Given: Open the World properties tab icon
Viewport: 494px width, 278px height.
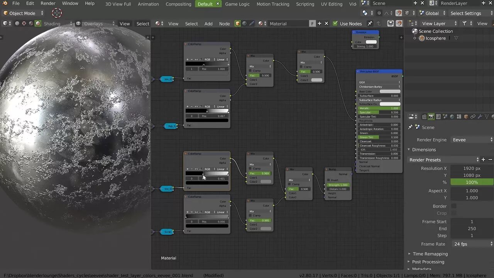Looking at the screenshot, I should 452,117.
